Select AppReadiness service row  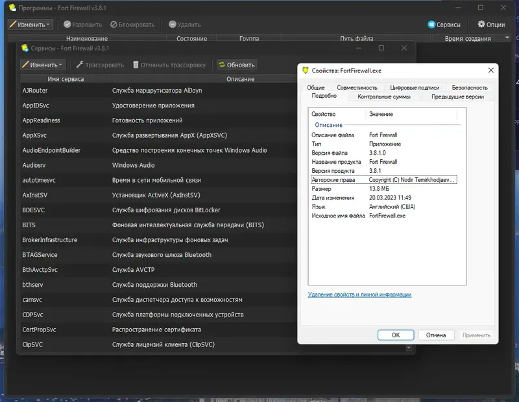[158, 120]
